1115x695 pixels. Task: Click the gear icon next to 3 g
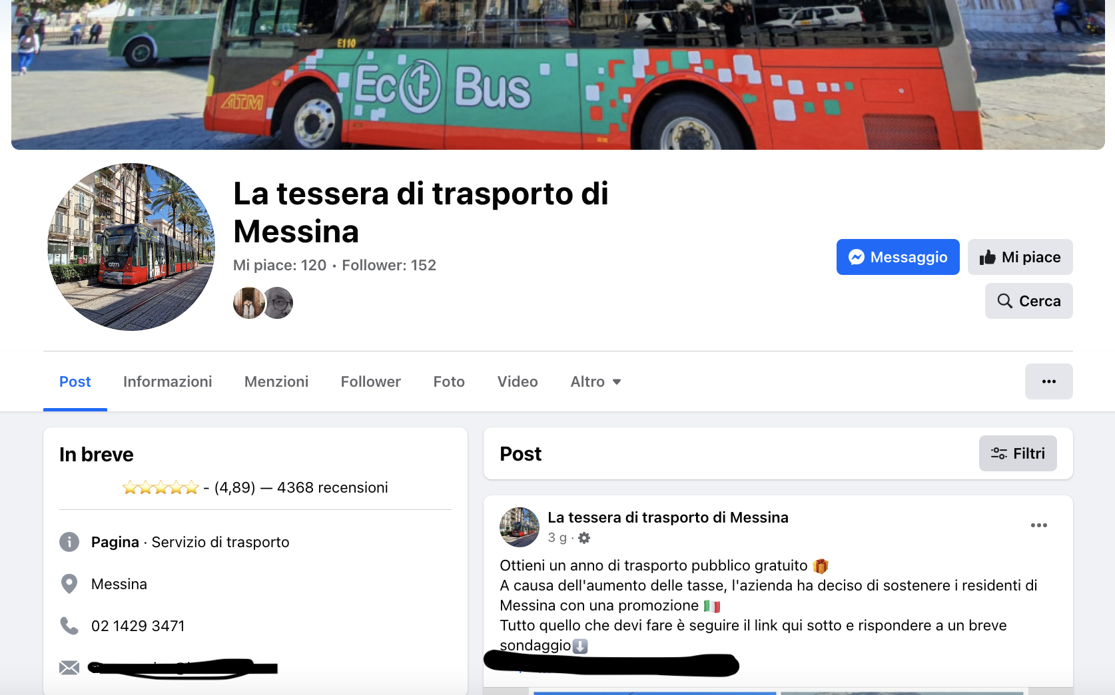pyautogui.click(x=584, y=538)
